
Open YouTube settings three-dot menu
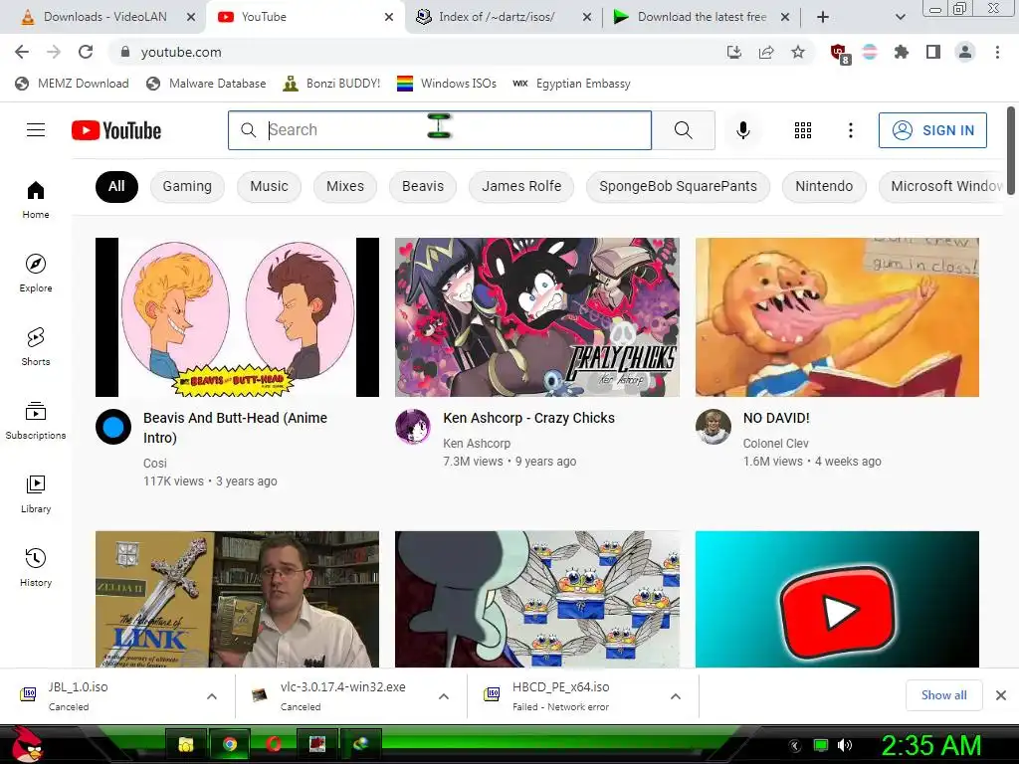pos(850,130)
